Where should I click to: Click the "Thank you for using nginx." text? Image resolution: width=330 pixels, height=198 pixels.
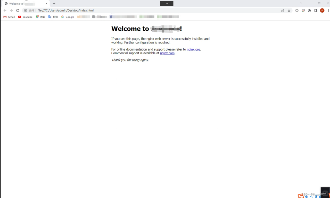pyautogui.click(x=130, y=60)
